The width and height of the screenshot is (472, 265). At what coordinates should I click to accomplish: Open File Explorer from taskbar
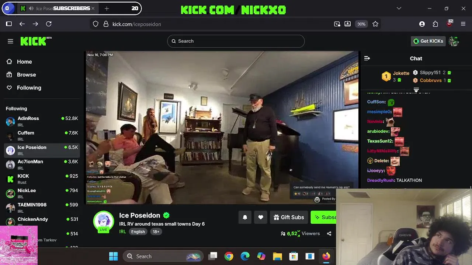coord(277,256)
